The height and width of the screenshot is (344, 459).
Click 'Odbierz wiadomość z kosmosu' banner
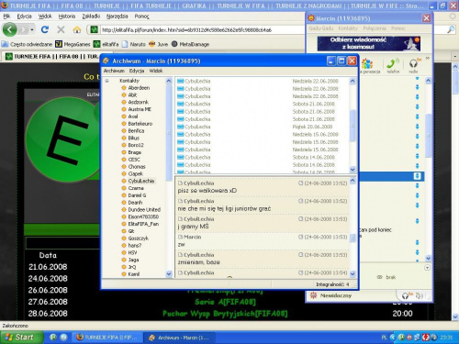point(369,43)
